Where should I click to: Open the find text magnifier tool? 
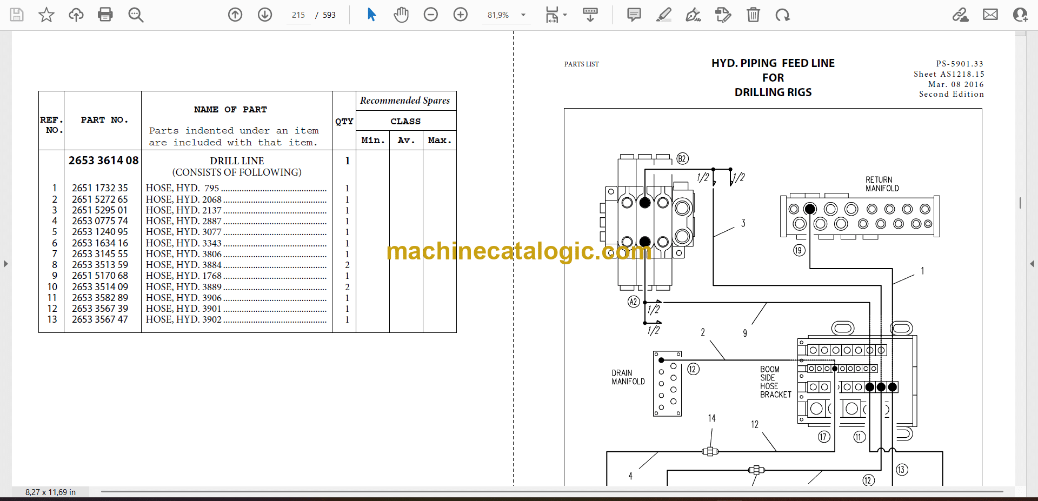pos(136,15)
